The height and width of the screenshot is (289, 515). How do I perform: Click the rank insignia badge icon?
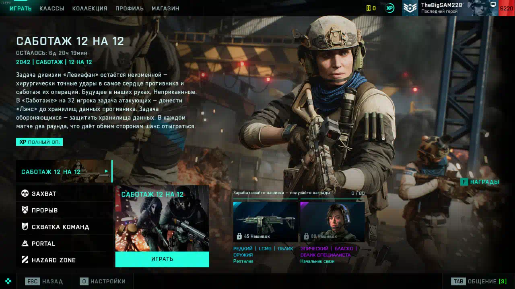coord(410,8)
